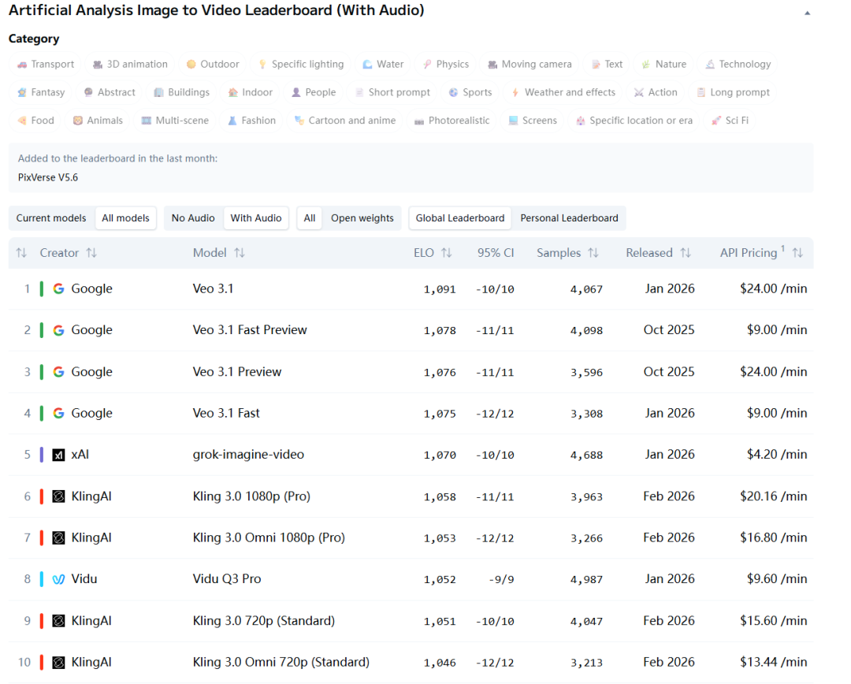Collapse the leaderboard section with top-right arrow

click(x=807, y=13)
